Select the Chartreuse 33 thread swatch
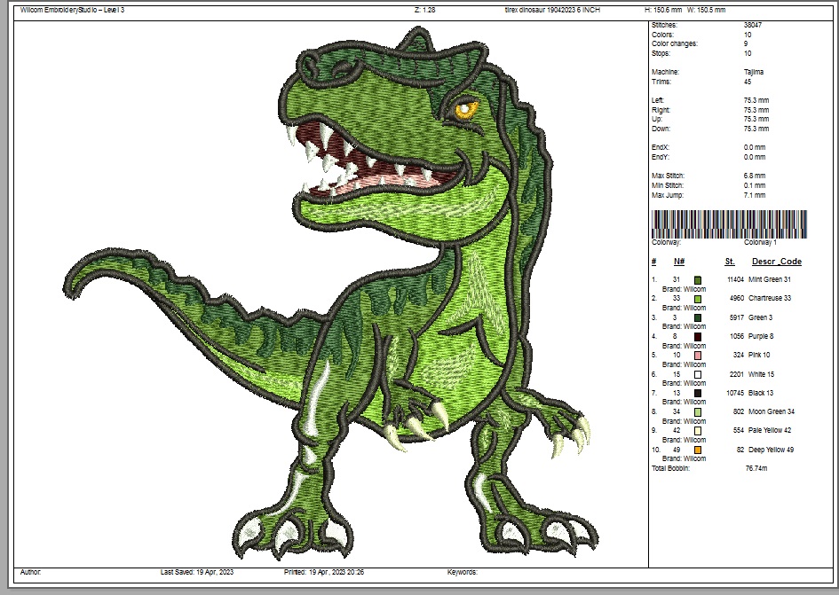 698,299
